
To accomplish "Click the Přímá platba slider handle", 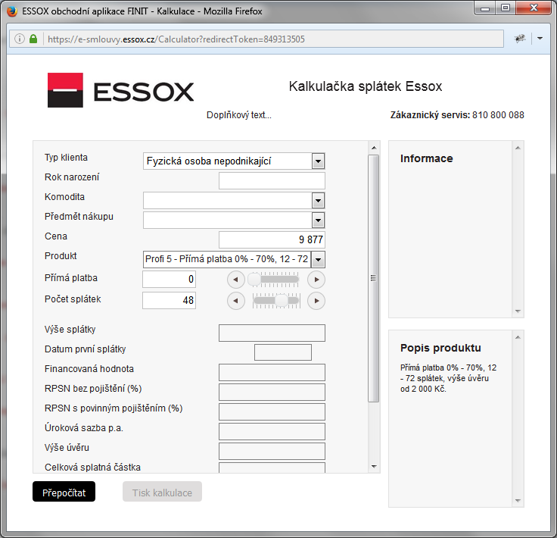I will point(254,279).
